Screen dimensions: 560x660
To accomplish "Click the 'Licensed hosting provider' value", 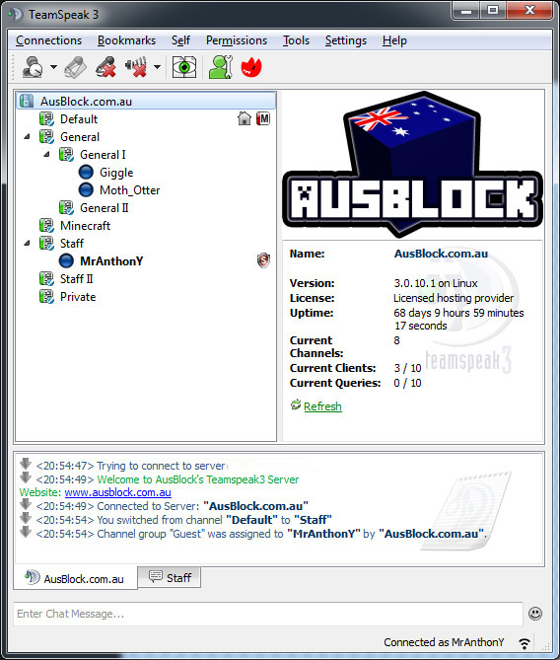I will tap(454, 298).
